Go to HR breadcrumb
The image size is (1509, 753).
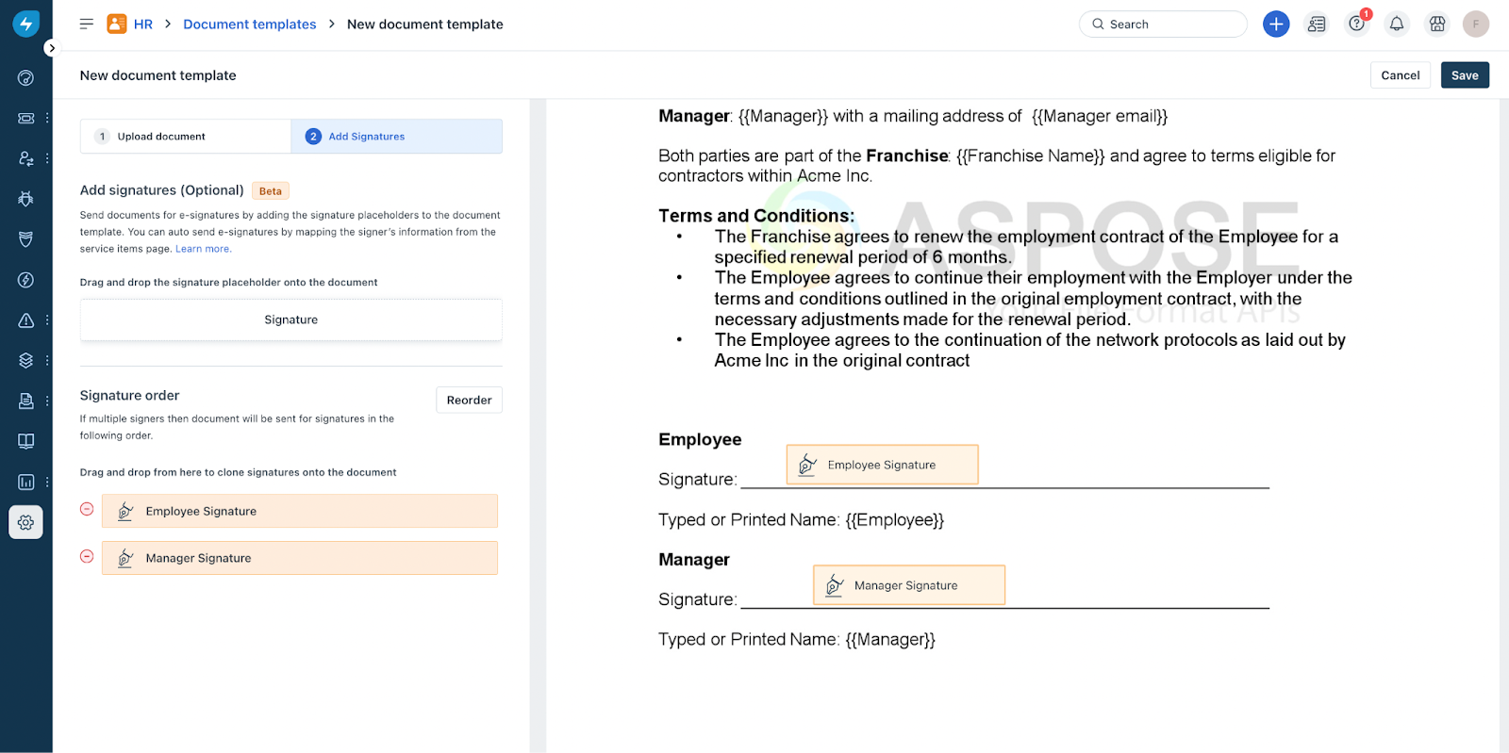coord(143,25)
